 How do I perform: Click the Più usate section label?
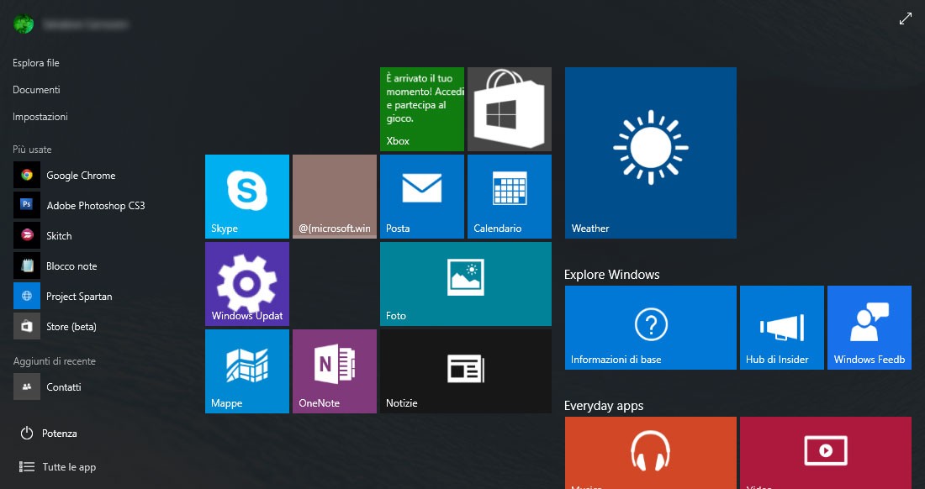coord(32,150)
